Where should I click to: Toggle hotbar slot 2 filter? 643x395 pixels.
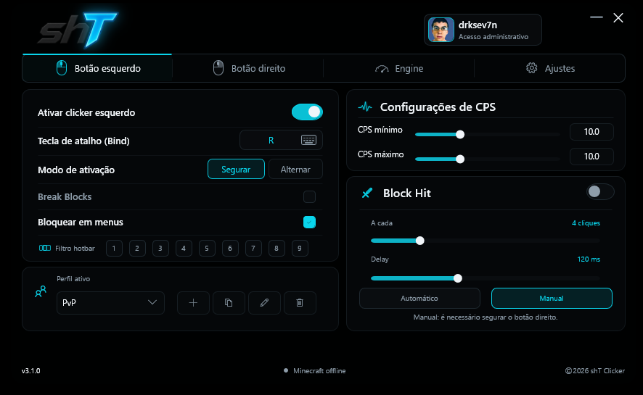pos(137,248)
